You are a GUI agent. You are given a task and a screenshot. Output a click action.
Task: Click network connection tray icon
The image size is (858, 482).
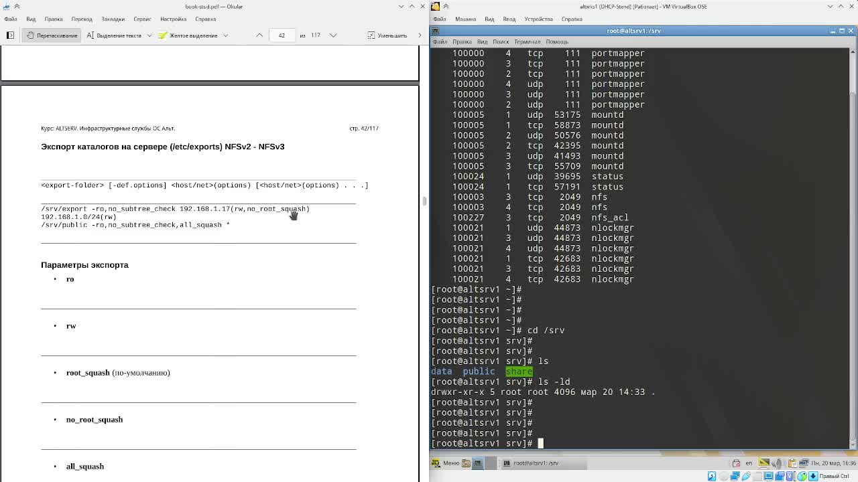pos(803,463)
